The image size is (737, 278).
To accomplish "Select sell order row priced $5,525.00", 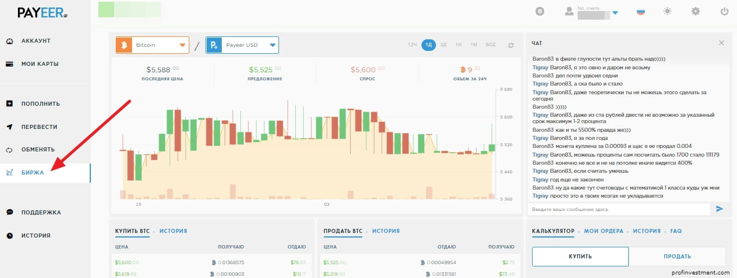I will 419,262.
